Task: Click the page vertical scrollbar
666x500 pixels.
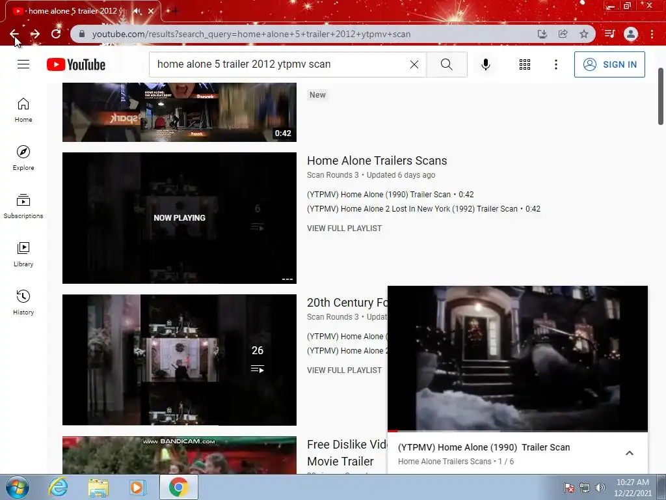Action: [x=661, y=96]
